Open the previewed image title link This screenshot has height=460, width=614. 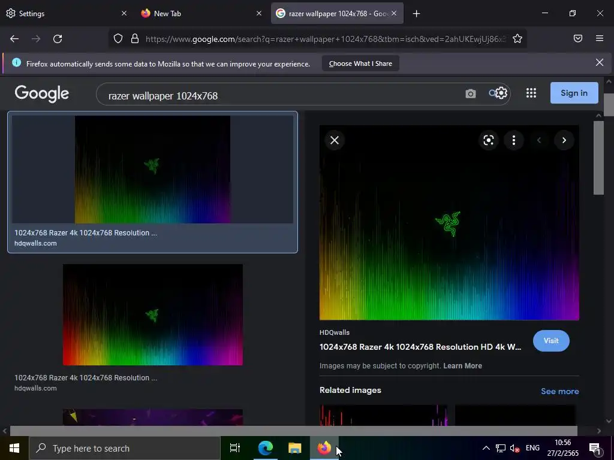pos(420,347)
